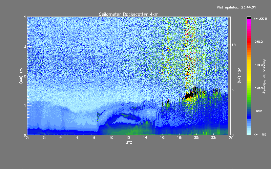
Task: Click the vertical gray data-gap line in the plot
Action: point(209,76)
